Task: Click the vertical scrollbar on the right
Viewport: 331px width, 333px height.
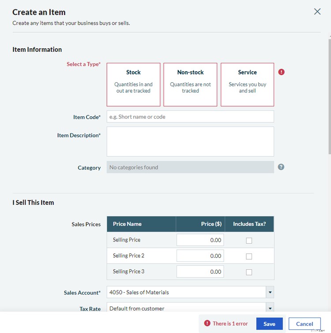Action: click(x=329, y=97)
